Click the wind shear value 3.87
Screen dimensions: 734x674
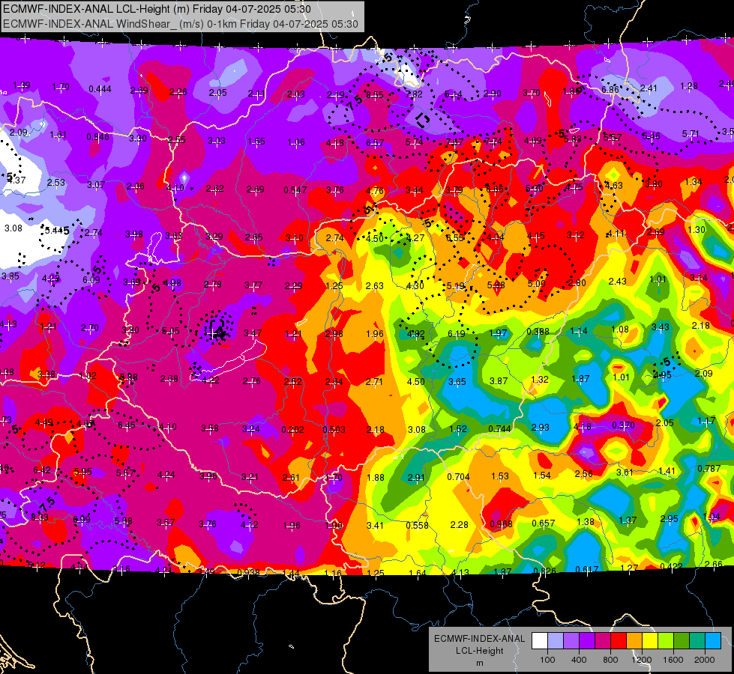(499, 381)
